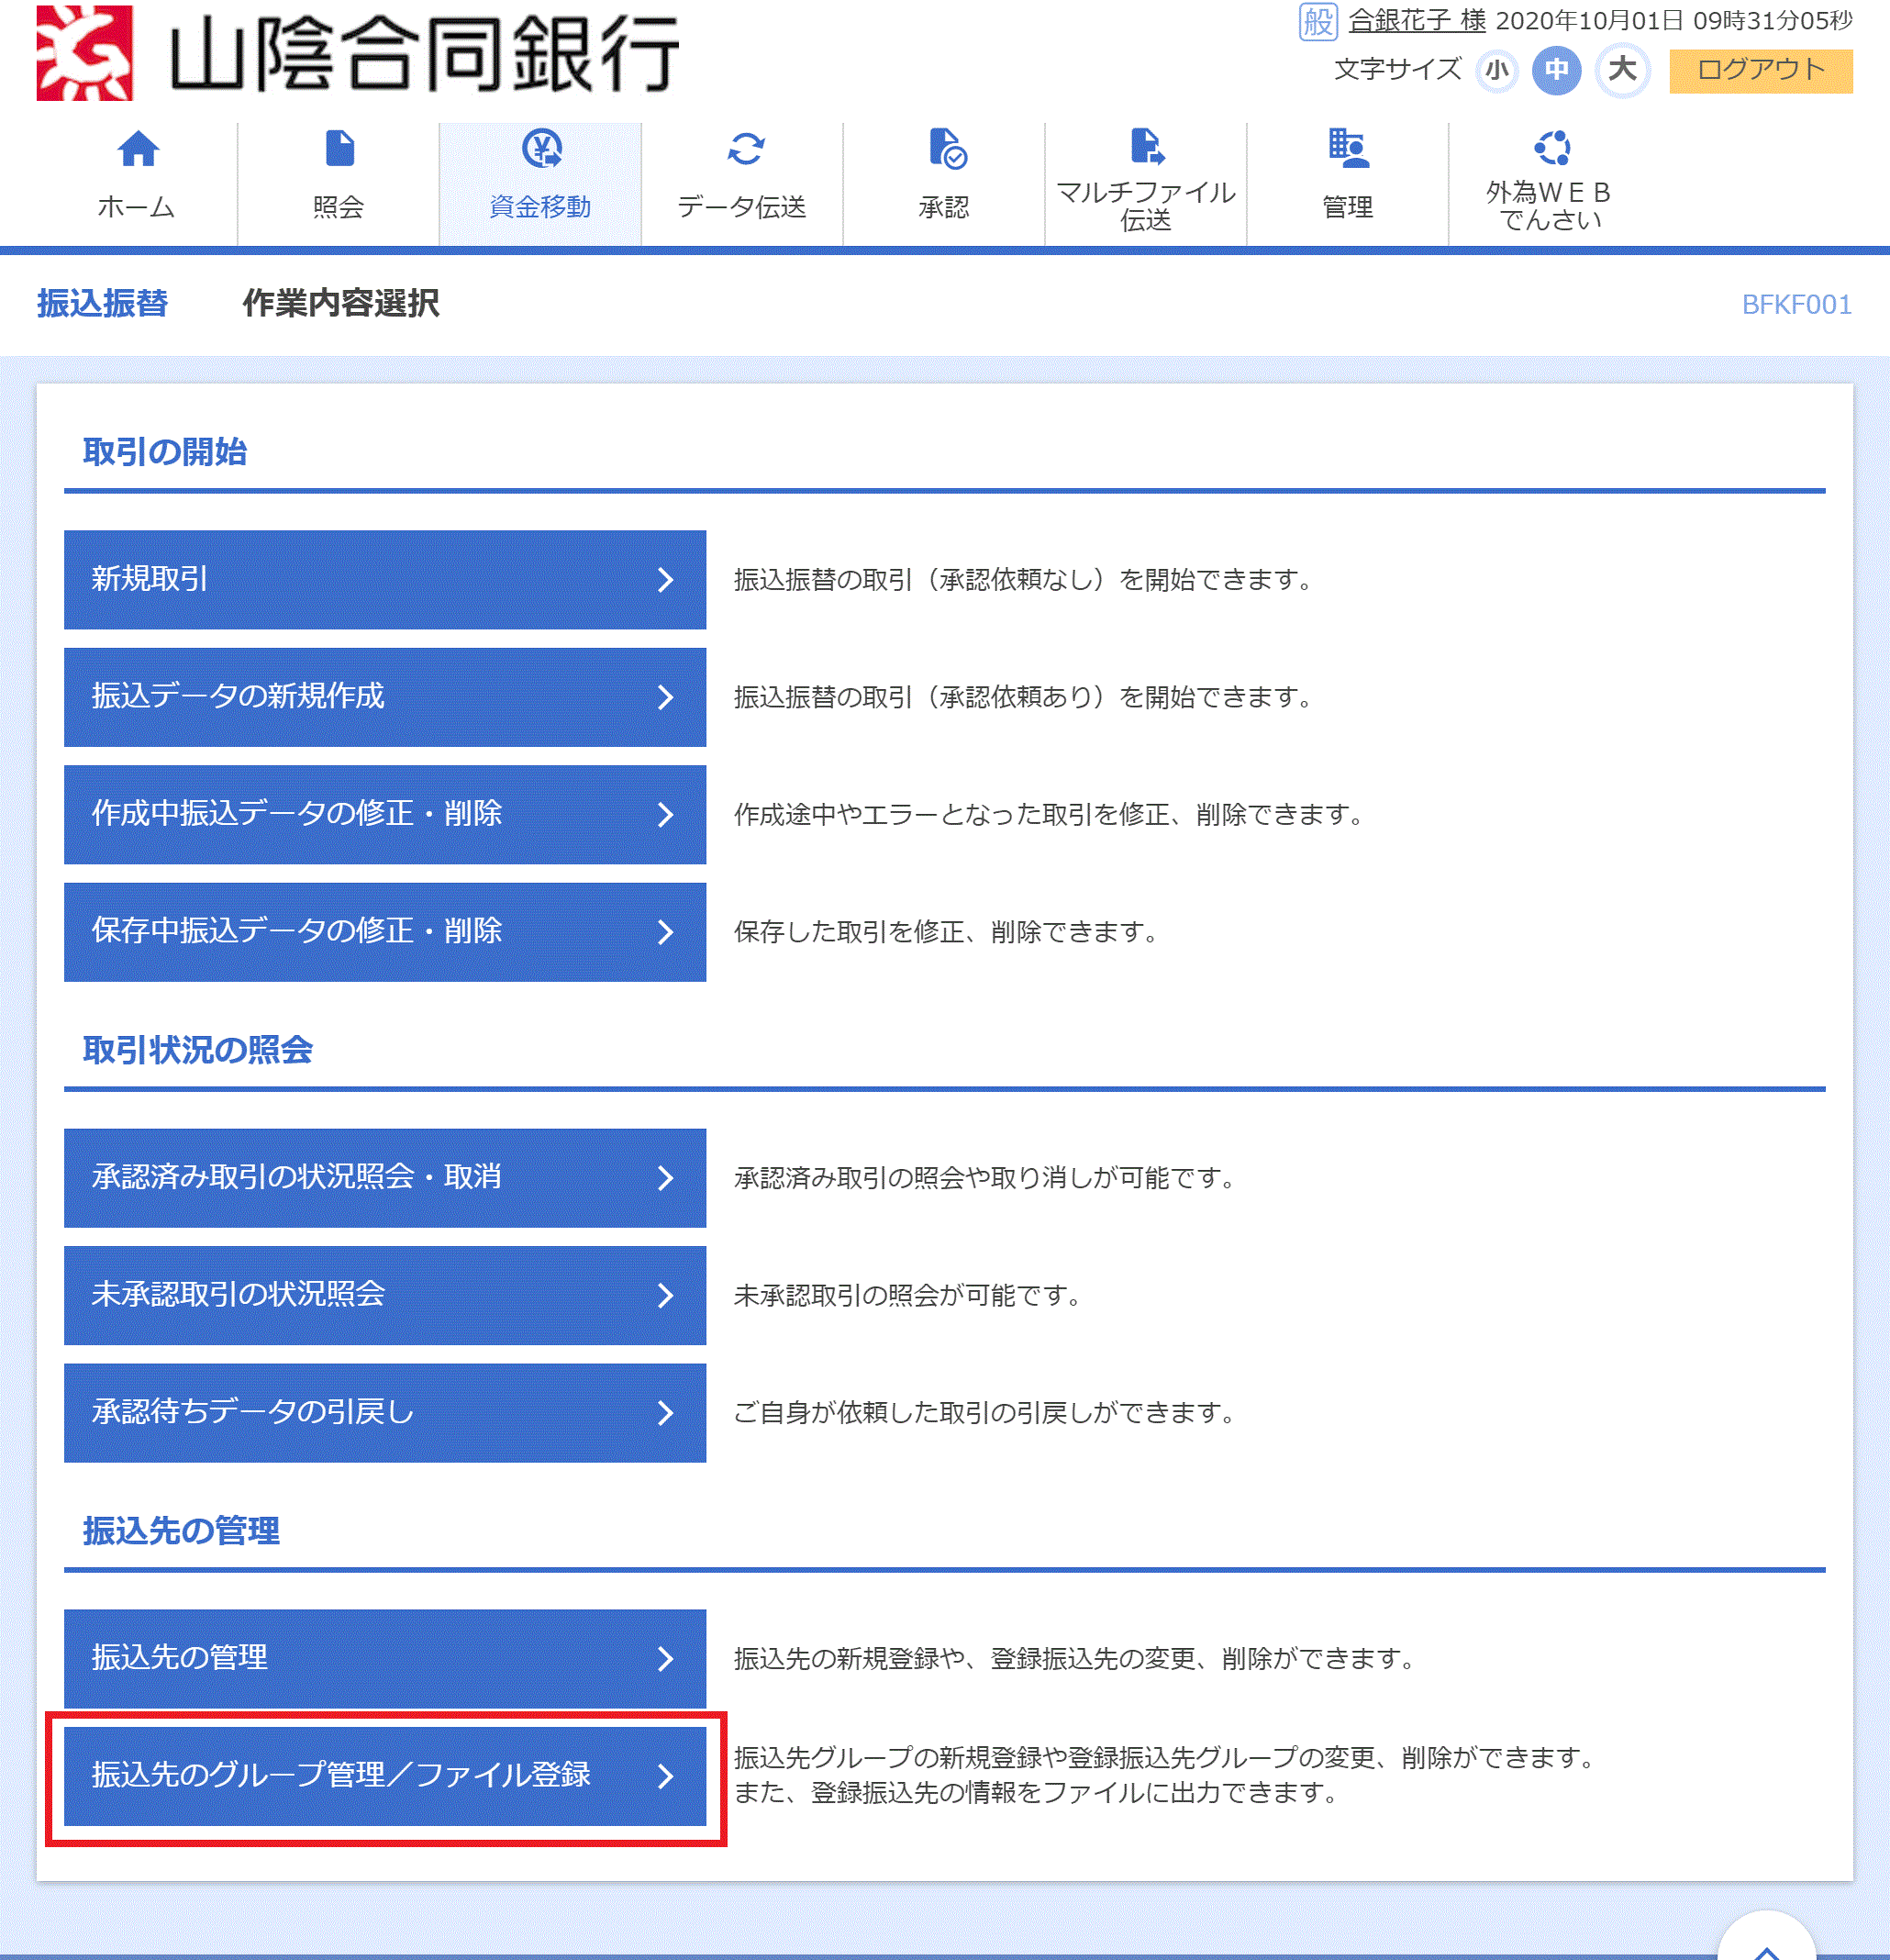The height and width of the screenshot is (1960, 1890).
Task: Open the 資金移動 menu label
Action: [540, 207]
